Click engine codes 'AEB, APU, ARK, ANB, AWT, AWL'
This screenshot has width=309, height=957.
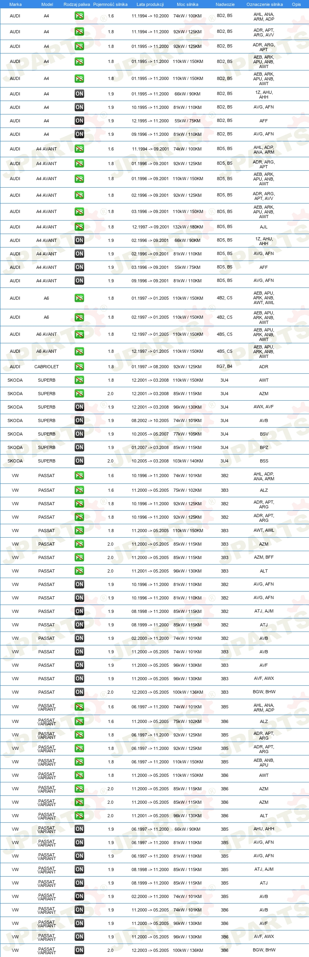(x=264, y=298)
